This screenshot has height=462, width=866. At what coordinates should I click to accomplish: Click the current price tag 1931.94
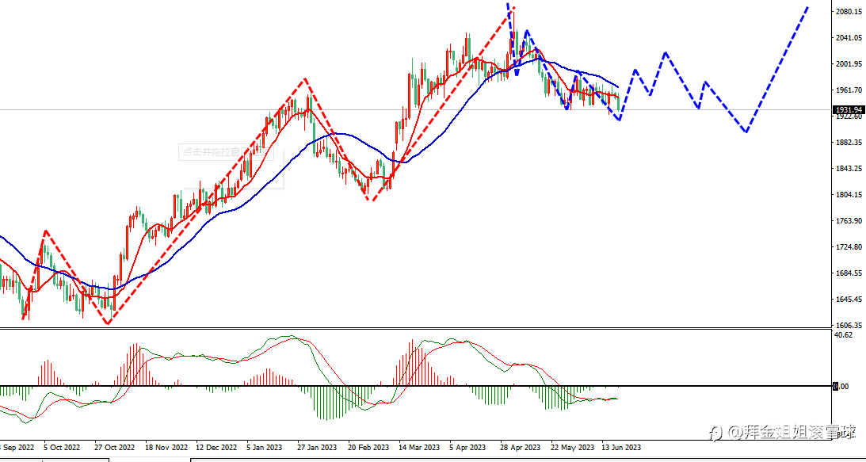pyautogui.click(x=849, y=110)
